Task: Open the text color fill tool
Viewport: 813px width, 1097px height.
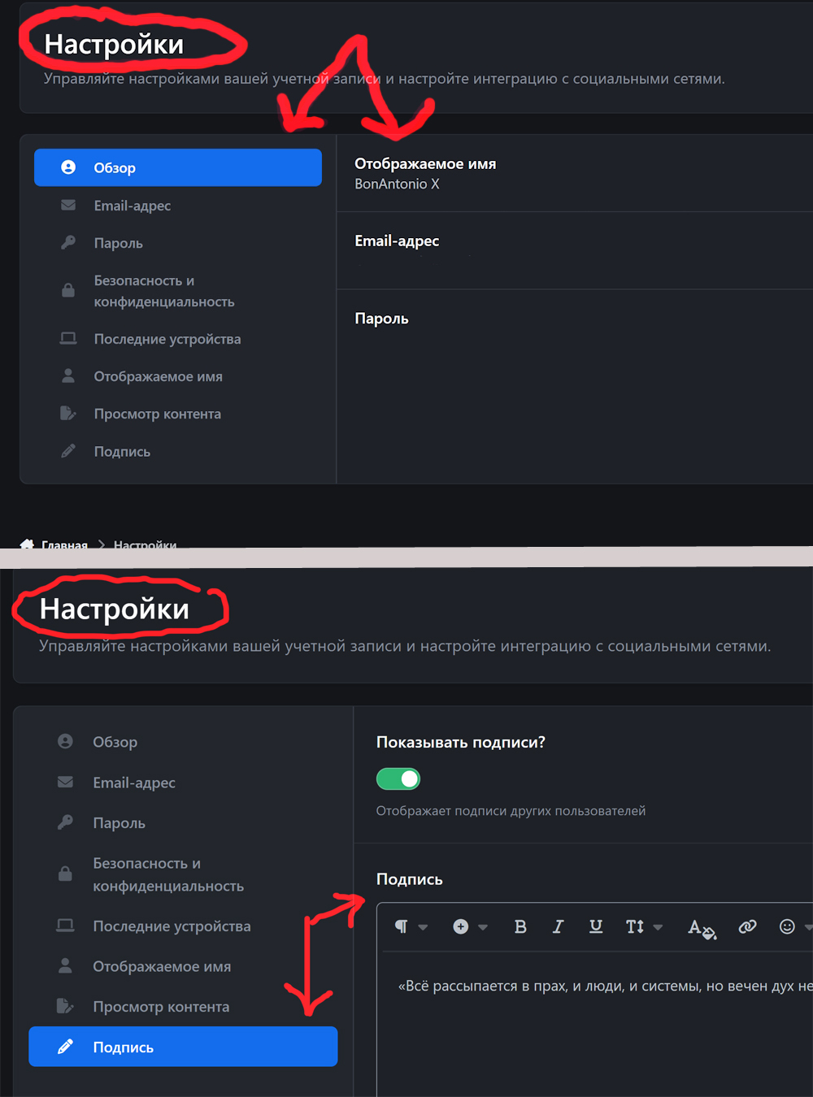Action: (701, 928)
